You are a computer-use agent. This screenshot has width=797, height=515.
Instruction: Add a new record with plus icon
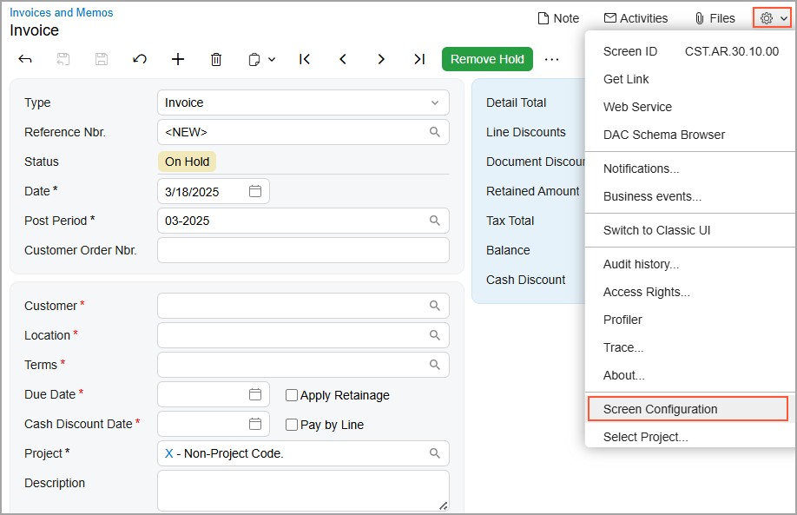(x=178, y=59)
